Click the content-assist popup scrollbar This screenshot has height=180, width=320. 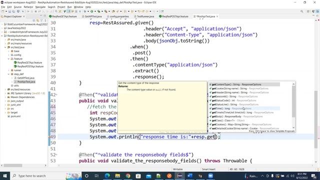coord(293,101)
